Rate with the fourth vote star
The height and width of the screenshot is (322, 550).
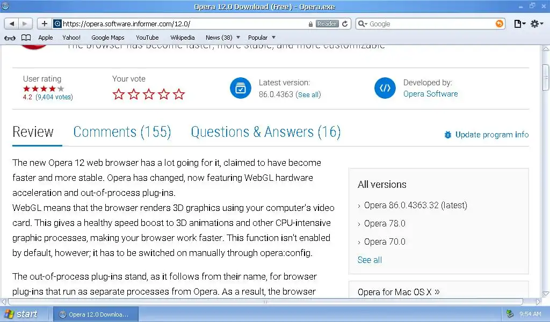point(164,94)
